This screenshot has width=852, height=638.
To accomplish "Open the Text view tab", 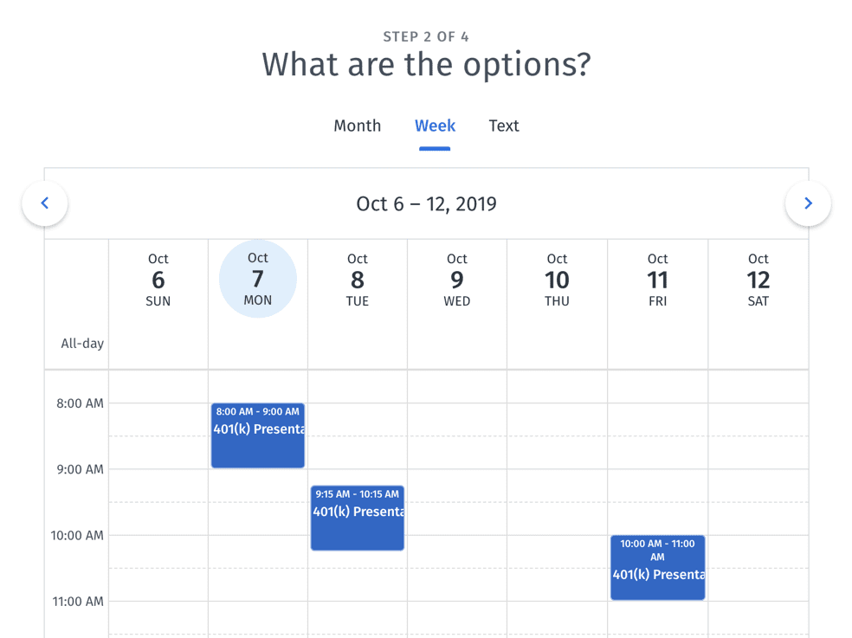I will pyautogui.click(x=504, y=126).
